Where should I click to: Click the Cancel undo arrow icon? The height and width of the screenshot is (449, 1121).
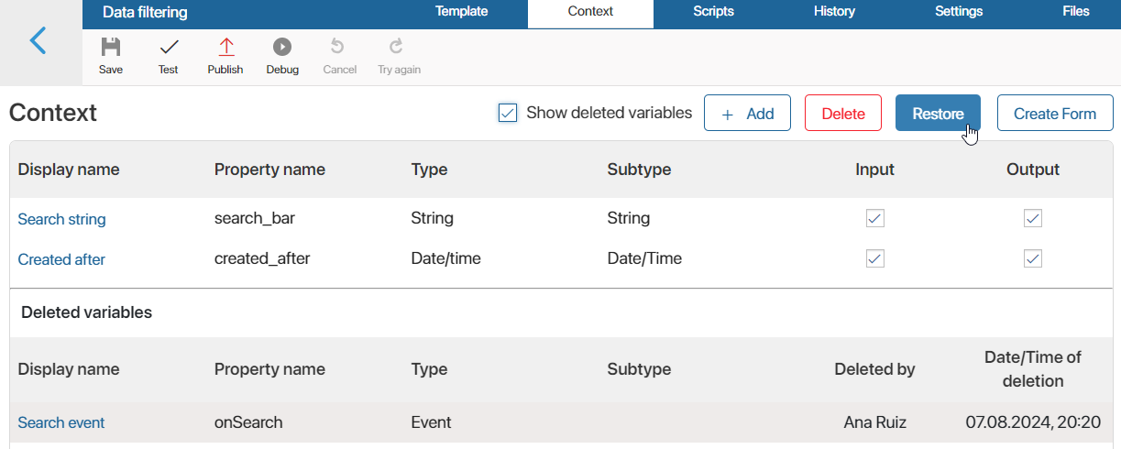pyautogui.click(x=338, y=47)
